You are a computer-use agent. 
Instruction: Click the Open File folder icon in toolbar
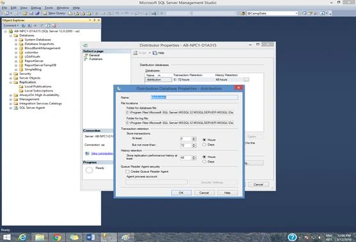[25, 13]
